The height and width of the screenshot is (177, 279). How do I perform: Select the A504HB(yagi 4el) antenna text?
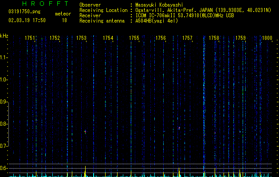click(x=157, y=21)
